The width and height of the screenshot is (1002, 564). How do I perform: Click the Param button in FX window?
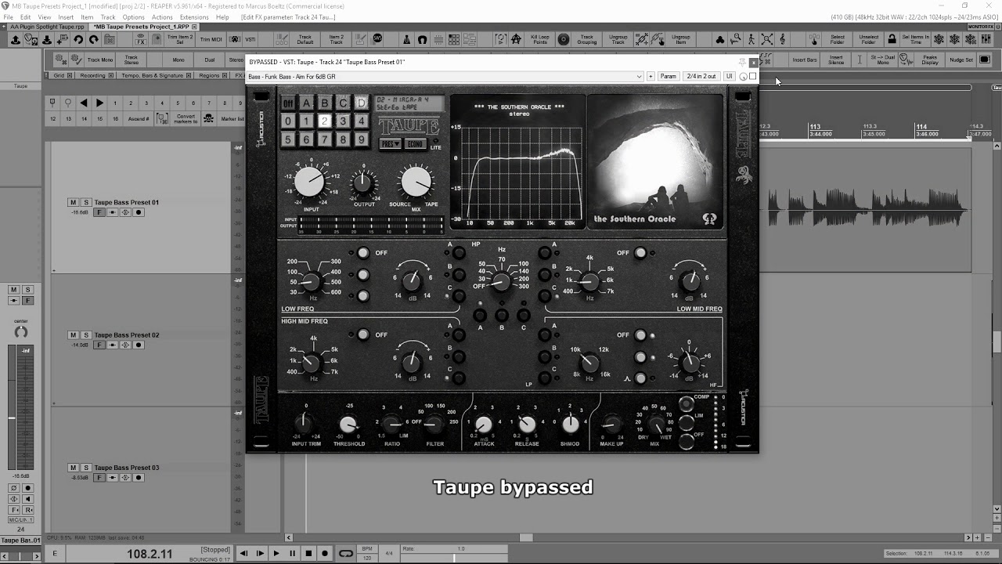[x=668, y=76]
